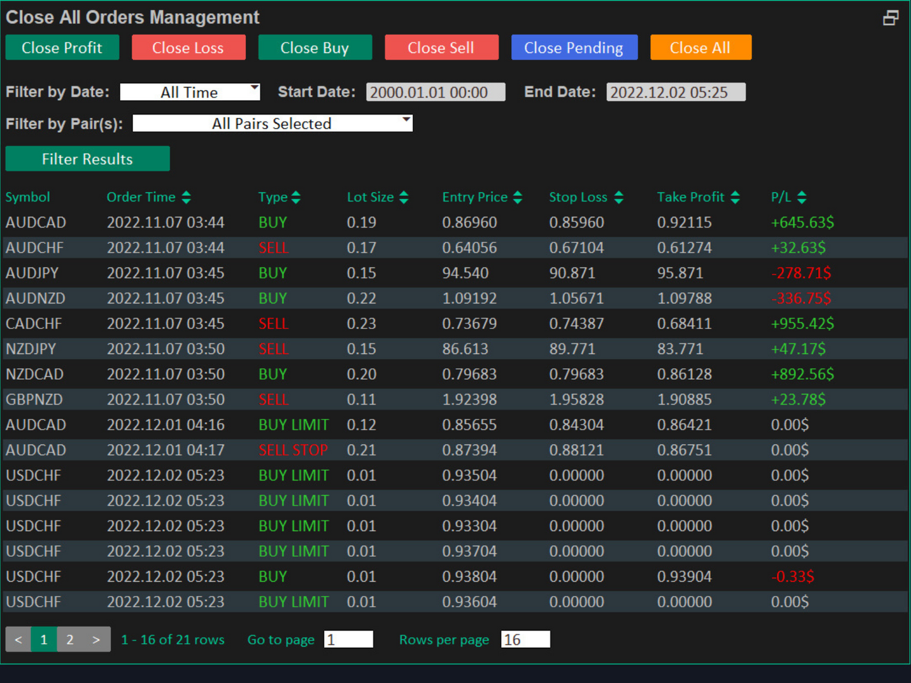
Task: Click the +892.56$ profit value
Action: coord(803,374)
